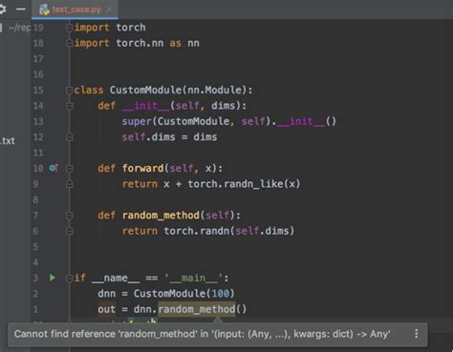The width and height of the screenshot is (453, 352).
Task: Collapse the if __name__ block fold marker
Action: (x=69, y=279)
